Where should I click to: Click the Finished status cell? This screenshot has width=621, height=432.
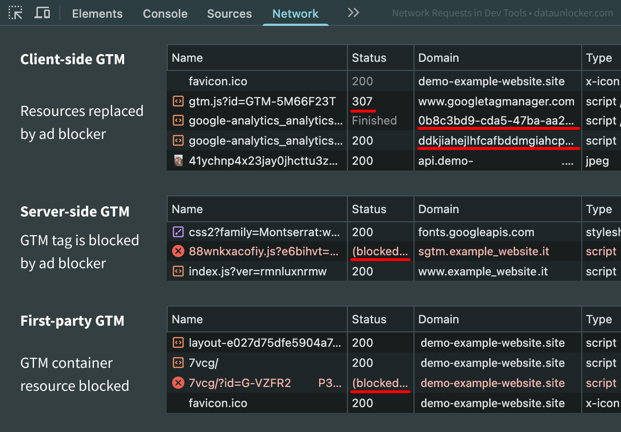point(374,121)
